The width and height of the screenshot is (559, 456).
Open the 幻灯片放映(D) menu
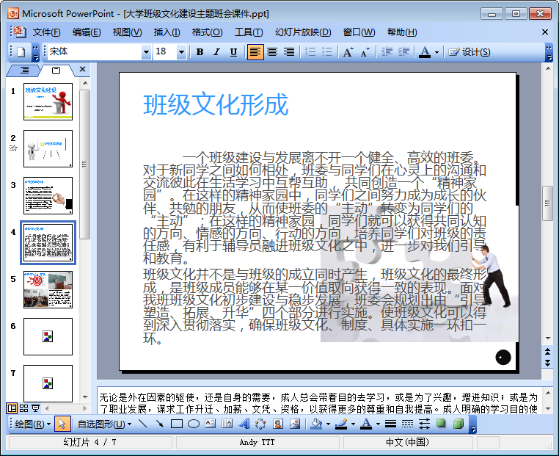(303, 32)
